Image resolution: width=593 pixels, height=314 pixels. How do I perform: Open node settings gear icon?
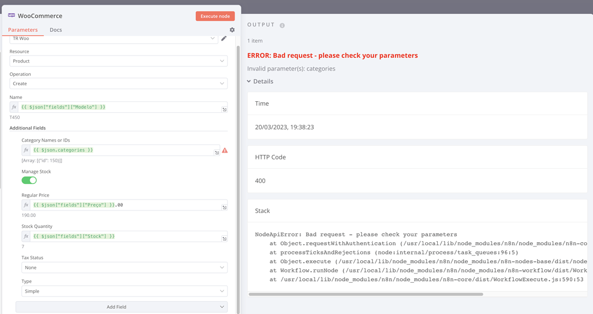tap(232, 30)
